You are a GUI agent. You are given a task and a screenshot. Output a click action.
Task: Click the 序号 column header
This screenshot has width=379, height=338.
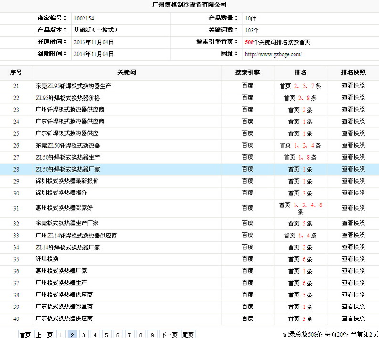pos(16,72)
